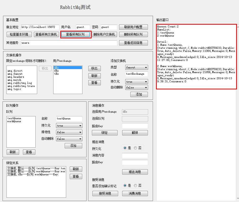Click 接受消息 button
The height and width of the screenshot is (202, 239).
(x=105, y=193)
